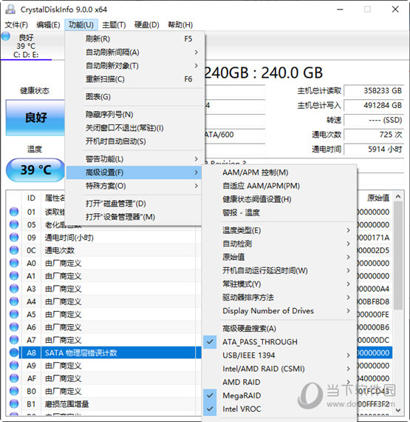Image resolution: width=410 pixels, height=422 pixels.
Task: Expand 警告功能(L) submenu
Action: click(134, 159)
